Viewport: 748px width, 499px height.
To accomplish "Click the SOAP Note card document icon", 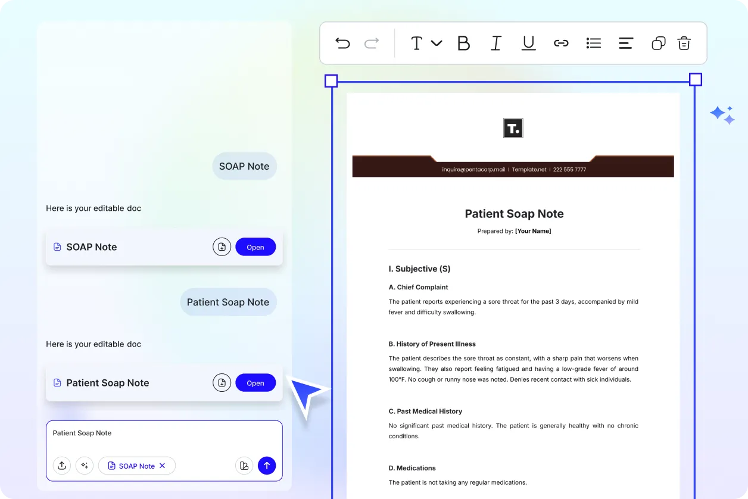I will 58,247.
